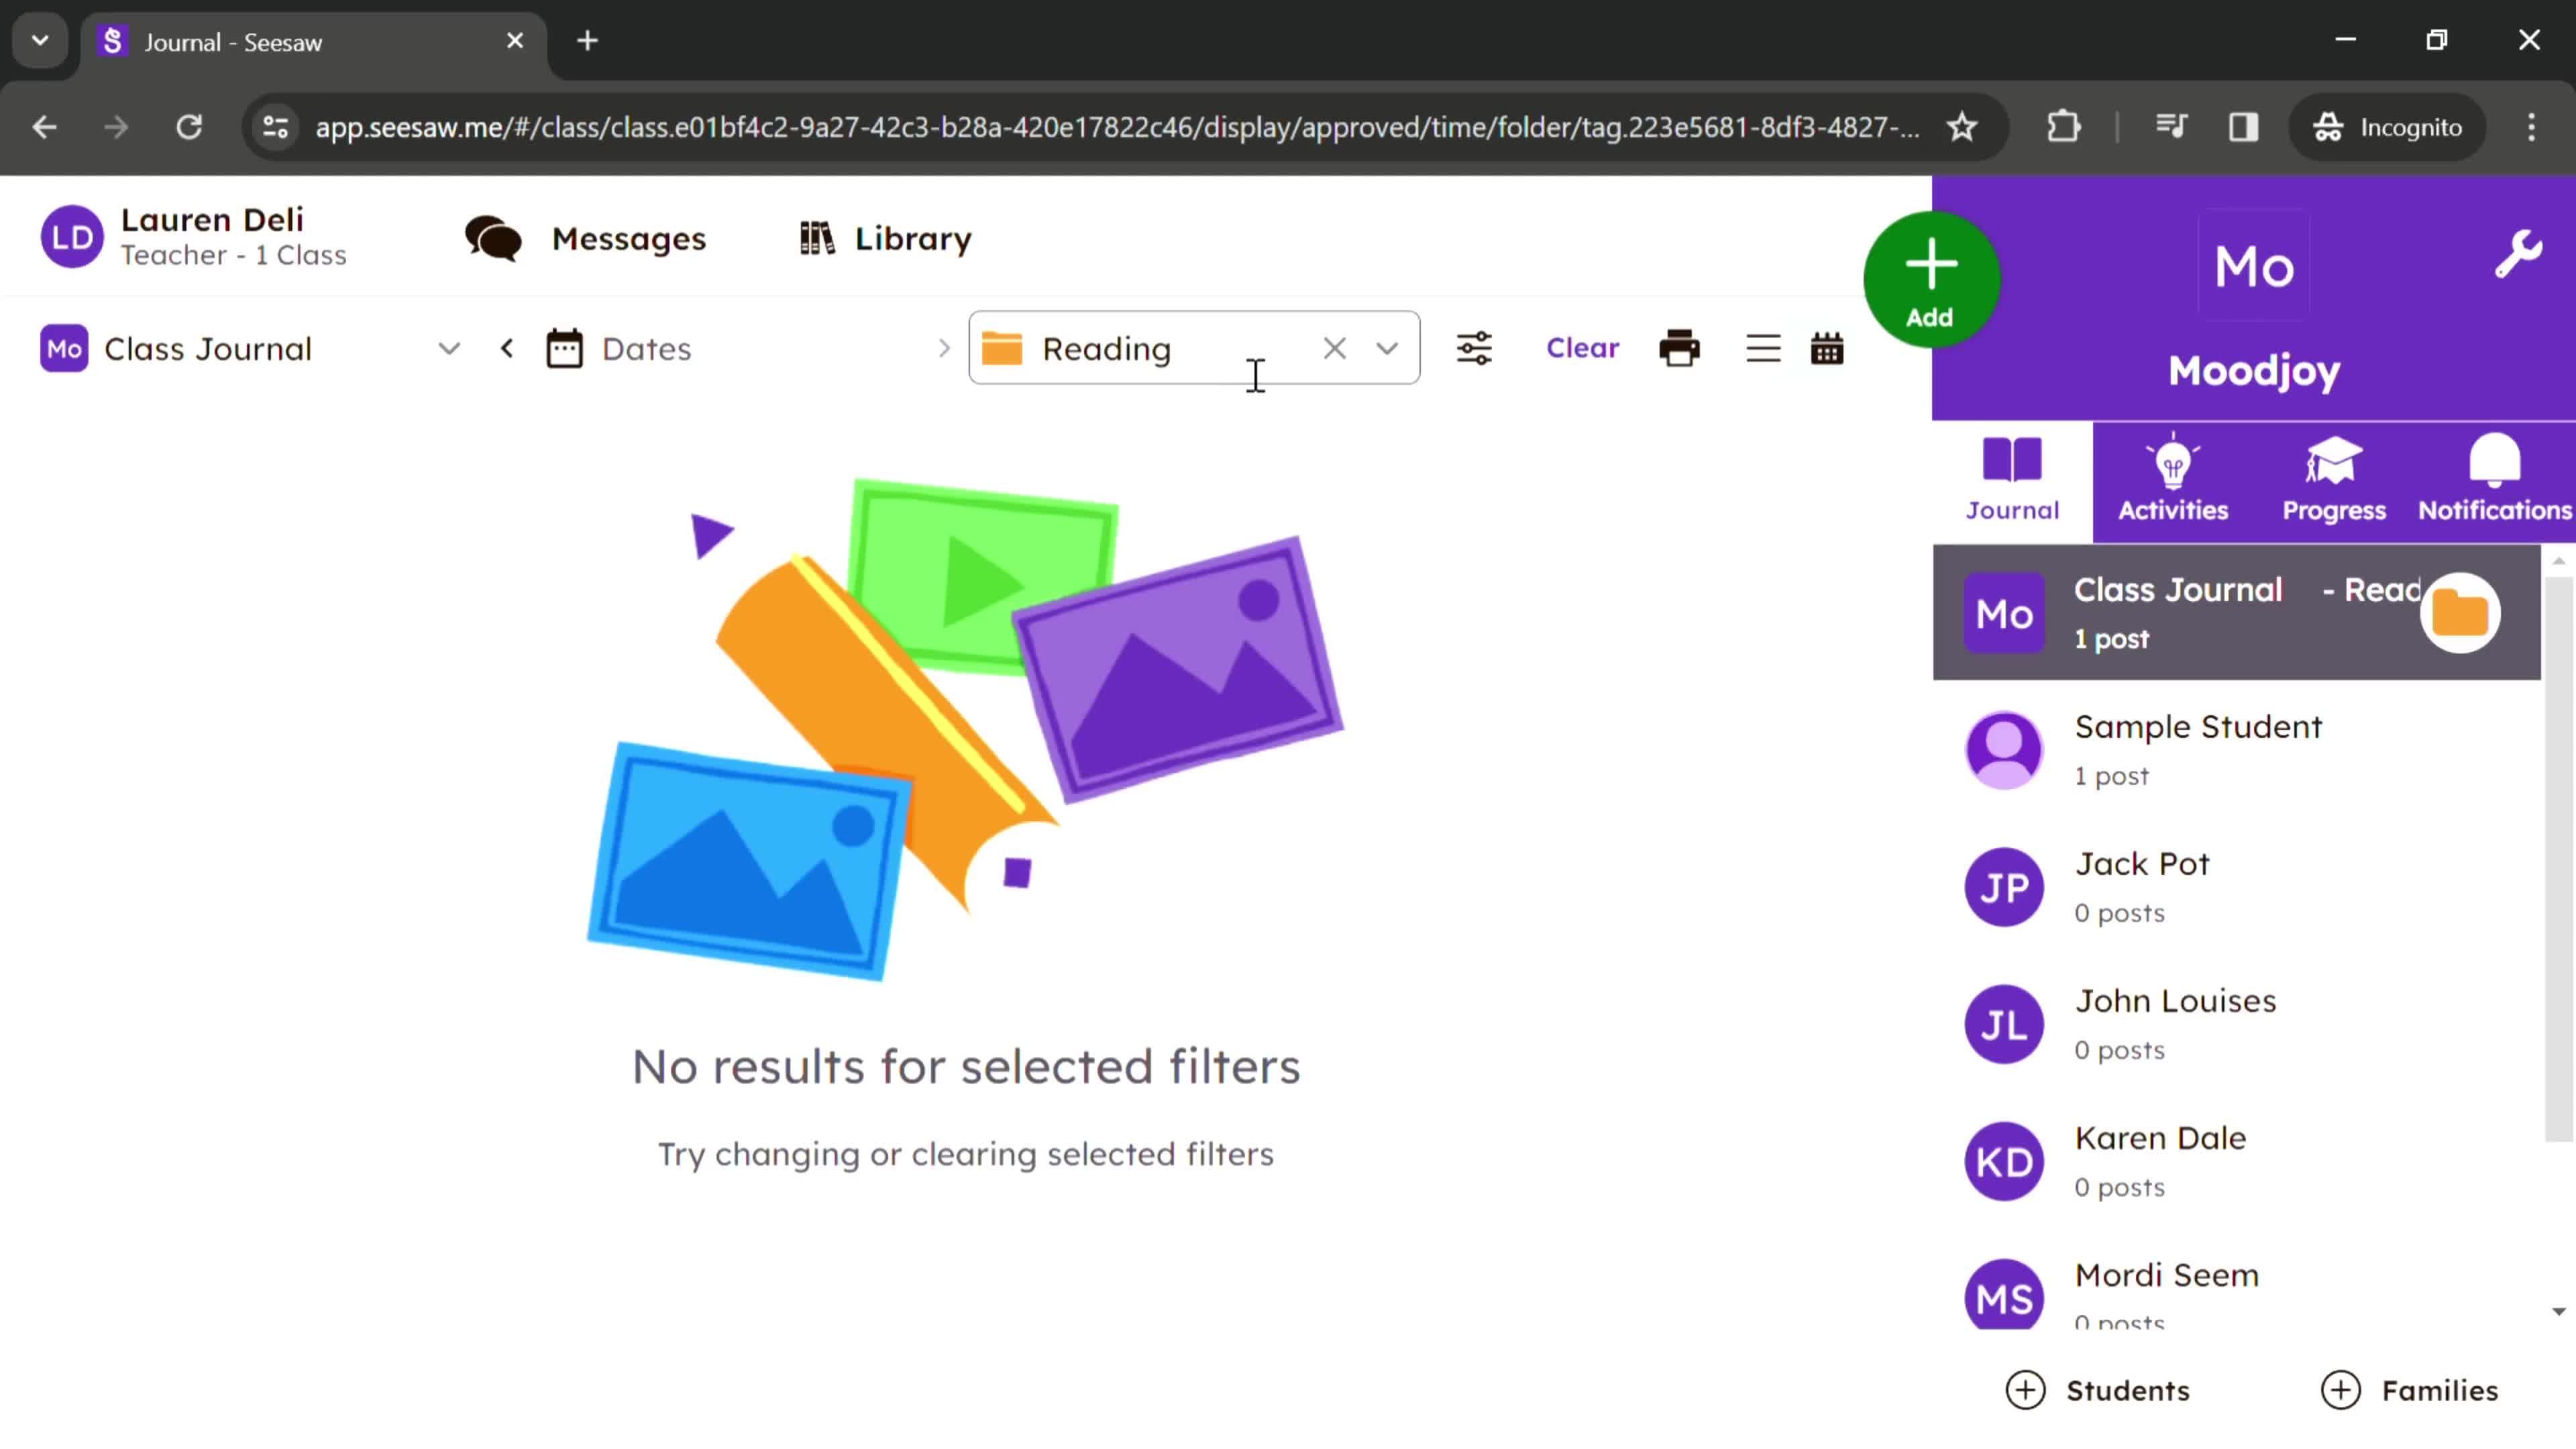Open the filter/sort icon
The width and height of the screenshot is (2576, 1449).
(1474, 349)
